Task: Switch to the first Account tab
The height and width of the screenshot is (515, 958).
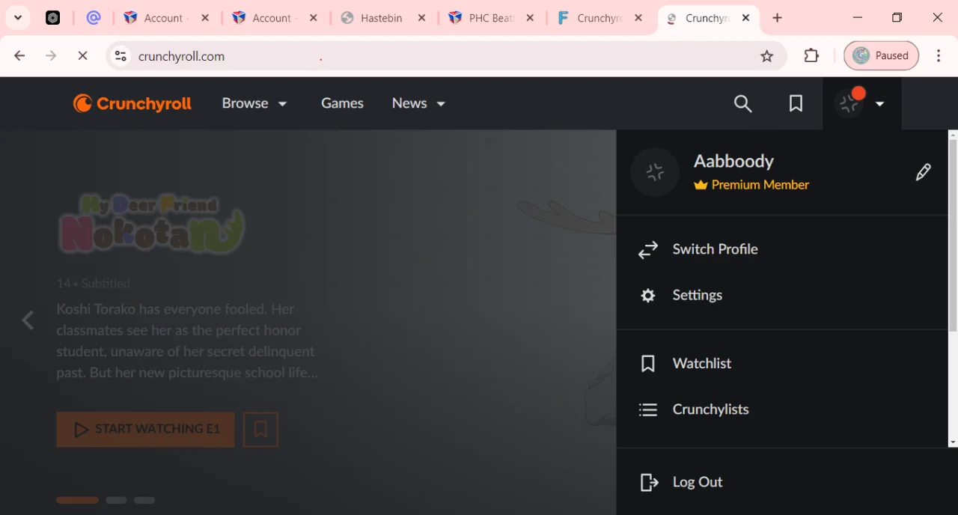Action: (x=165, y=18)
